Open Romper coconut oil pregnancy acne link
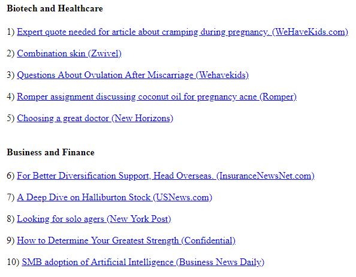This screenshot has height=277, width=356. (156, 97)
